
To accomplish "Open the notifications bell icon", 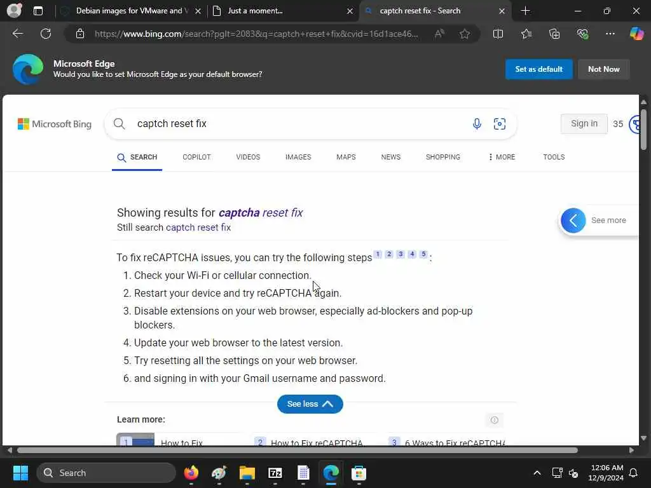I will pyautogui.click(x=633, y=473).
